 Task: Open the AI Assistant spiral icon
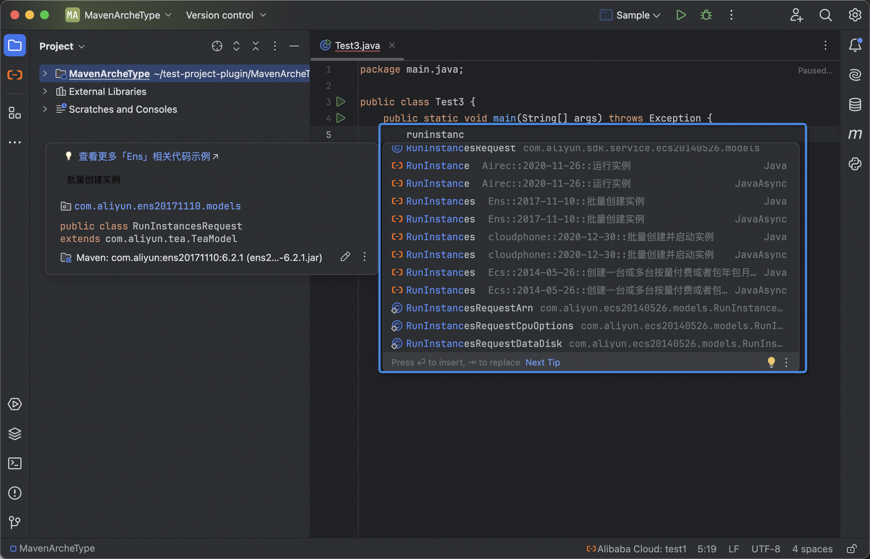point(855,75)
